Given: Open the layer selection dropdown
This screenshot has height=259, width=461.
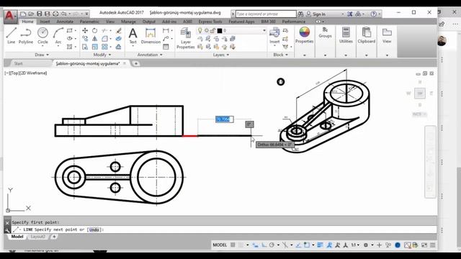Looking at the screenshot, I should pos(264,30).
